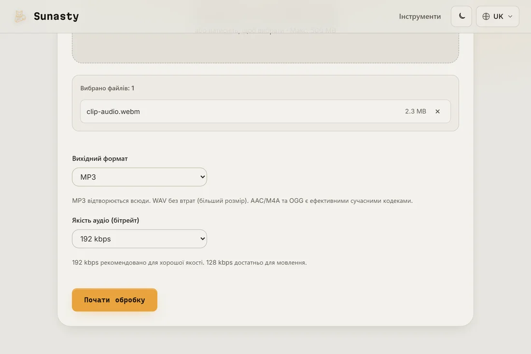Open the 192 kbps bitrate dropdown

[140, 239]
